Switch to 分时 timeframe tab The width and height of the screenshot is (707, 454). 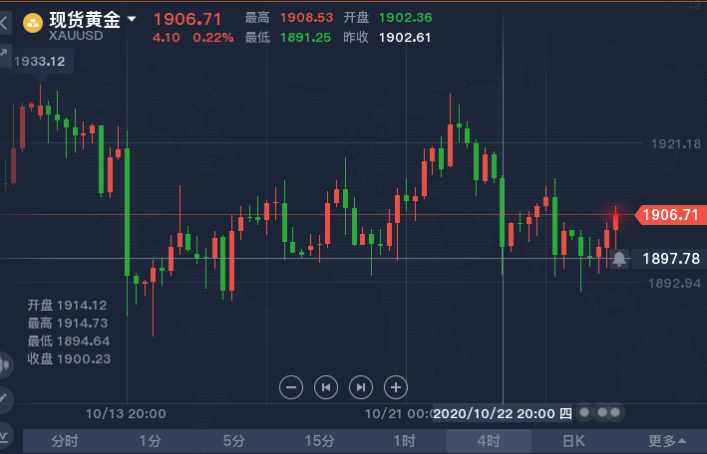(x=65, y=441)
